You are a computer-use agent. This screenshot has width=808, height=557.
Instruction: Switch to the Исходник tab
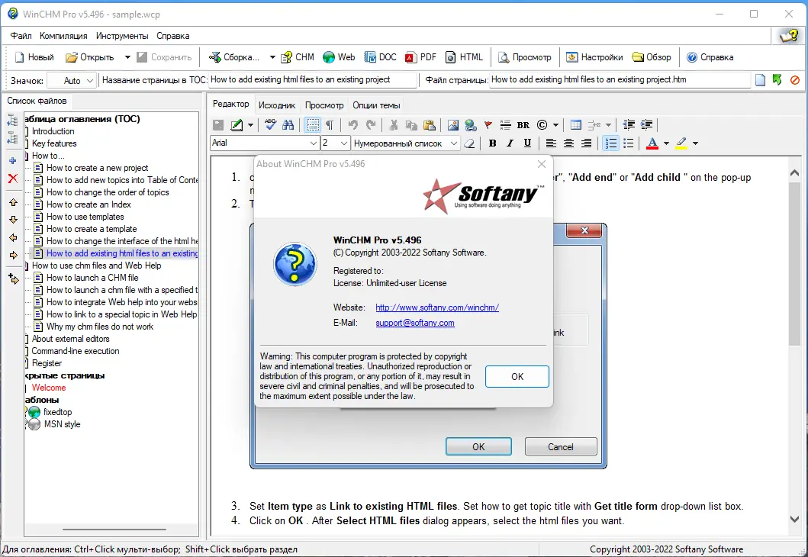(x=277, y=105)
